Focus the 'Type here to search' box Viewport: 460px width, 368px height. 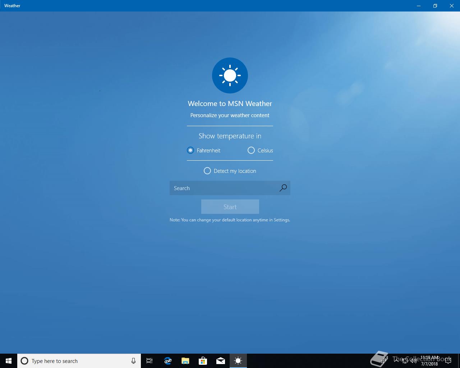(x=79, y=361)
